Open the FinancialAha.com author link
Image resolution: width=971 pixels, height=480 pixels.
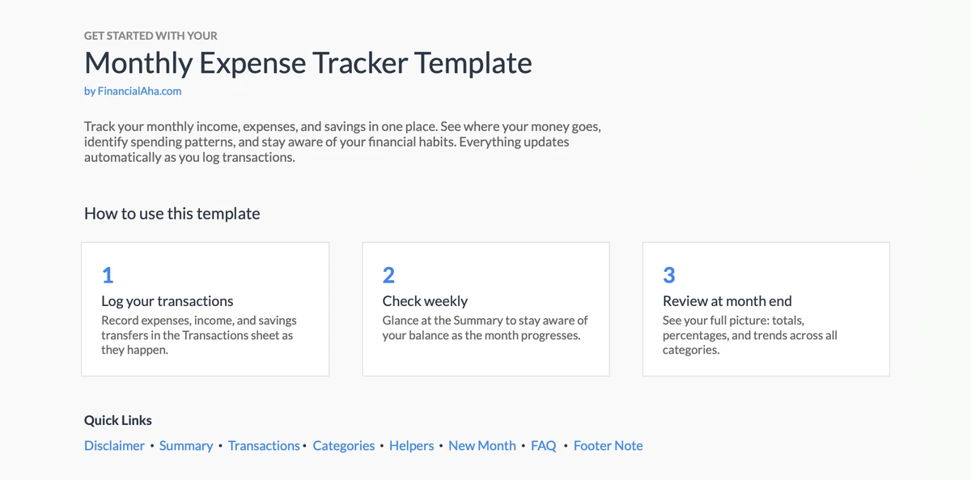(133, 91)
